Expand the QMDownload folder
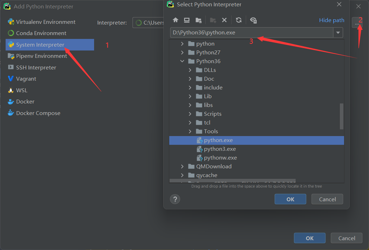The width and height of the screenshot is (369, 250). [182, 166]
